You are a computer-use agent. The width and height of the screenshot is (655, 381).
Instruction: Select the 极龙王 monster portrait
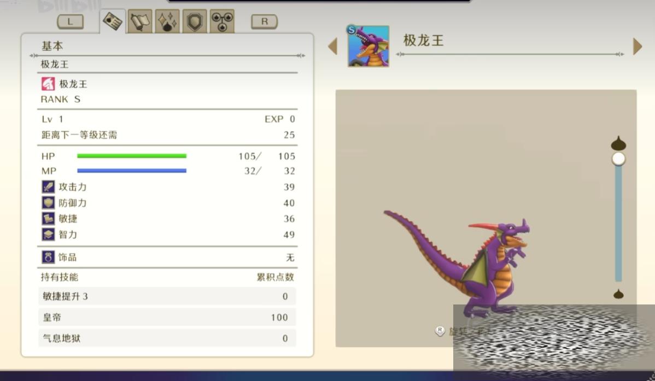pos(368,45)
